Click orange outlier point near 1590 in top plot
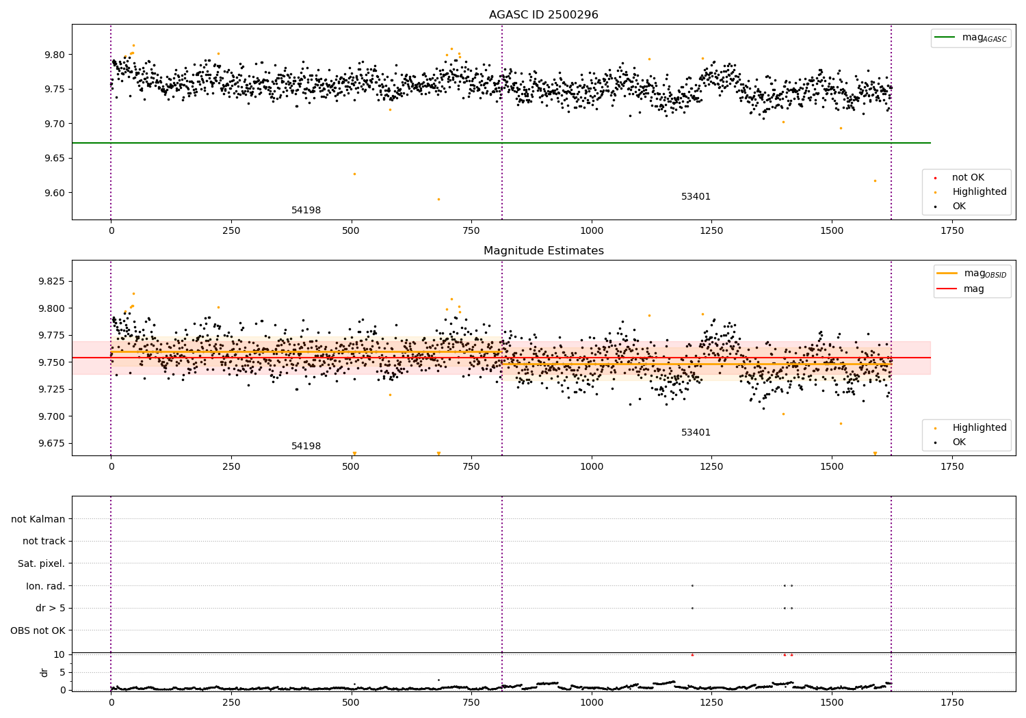 [875, 181]
